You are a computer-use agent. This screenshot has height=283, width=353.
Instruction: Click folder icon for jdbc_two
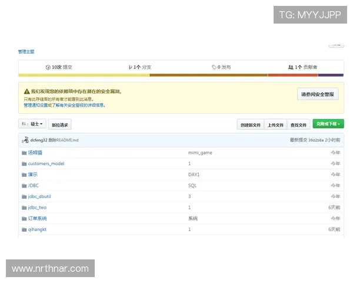point(24,208)
